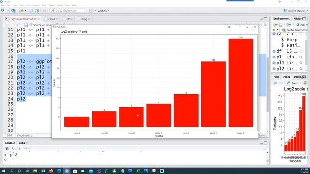Switch to the mpg data tab

tap(84, 19)
